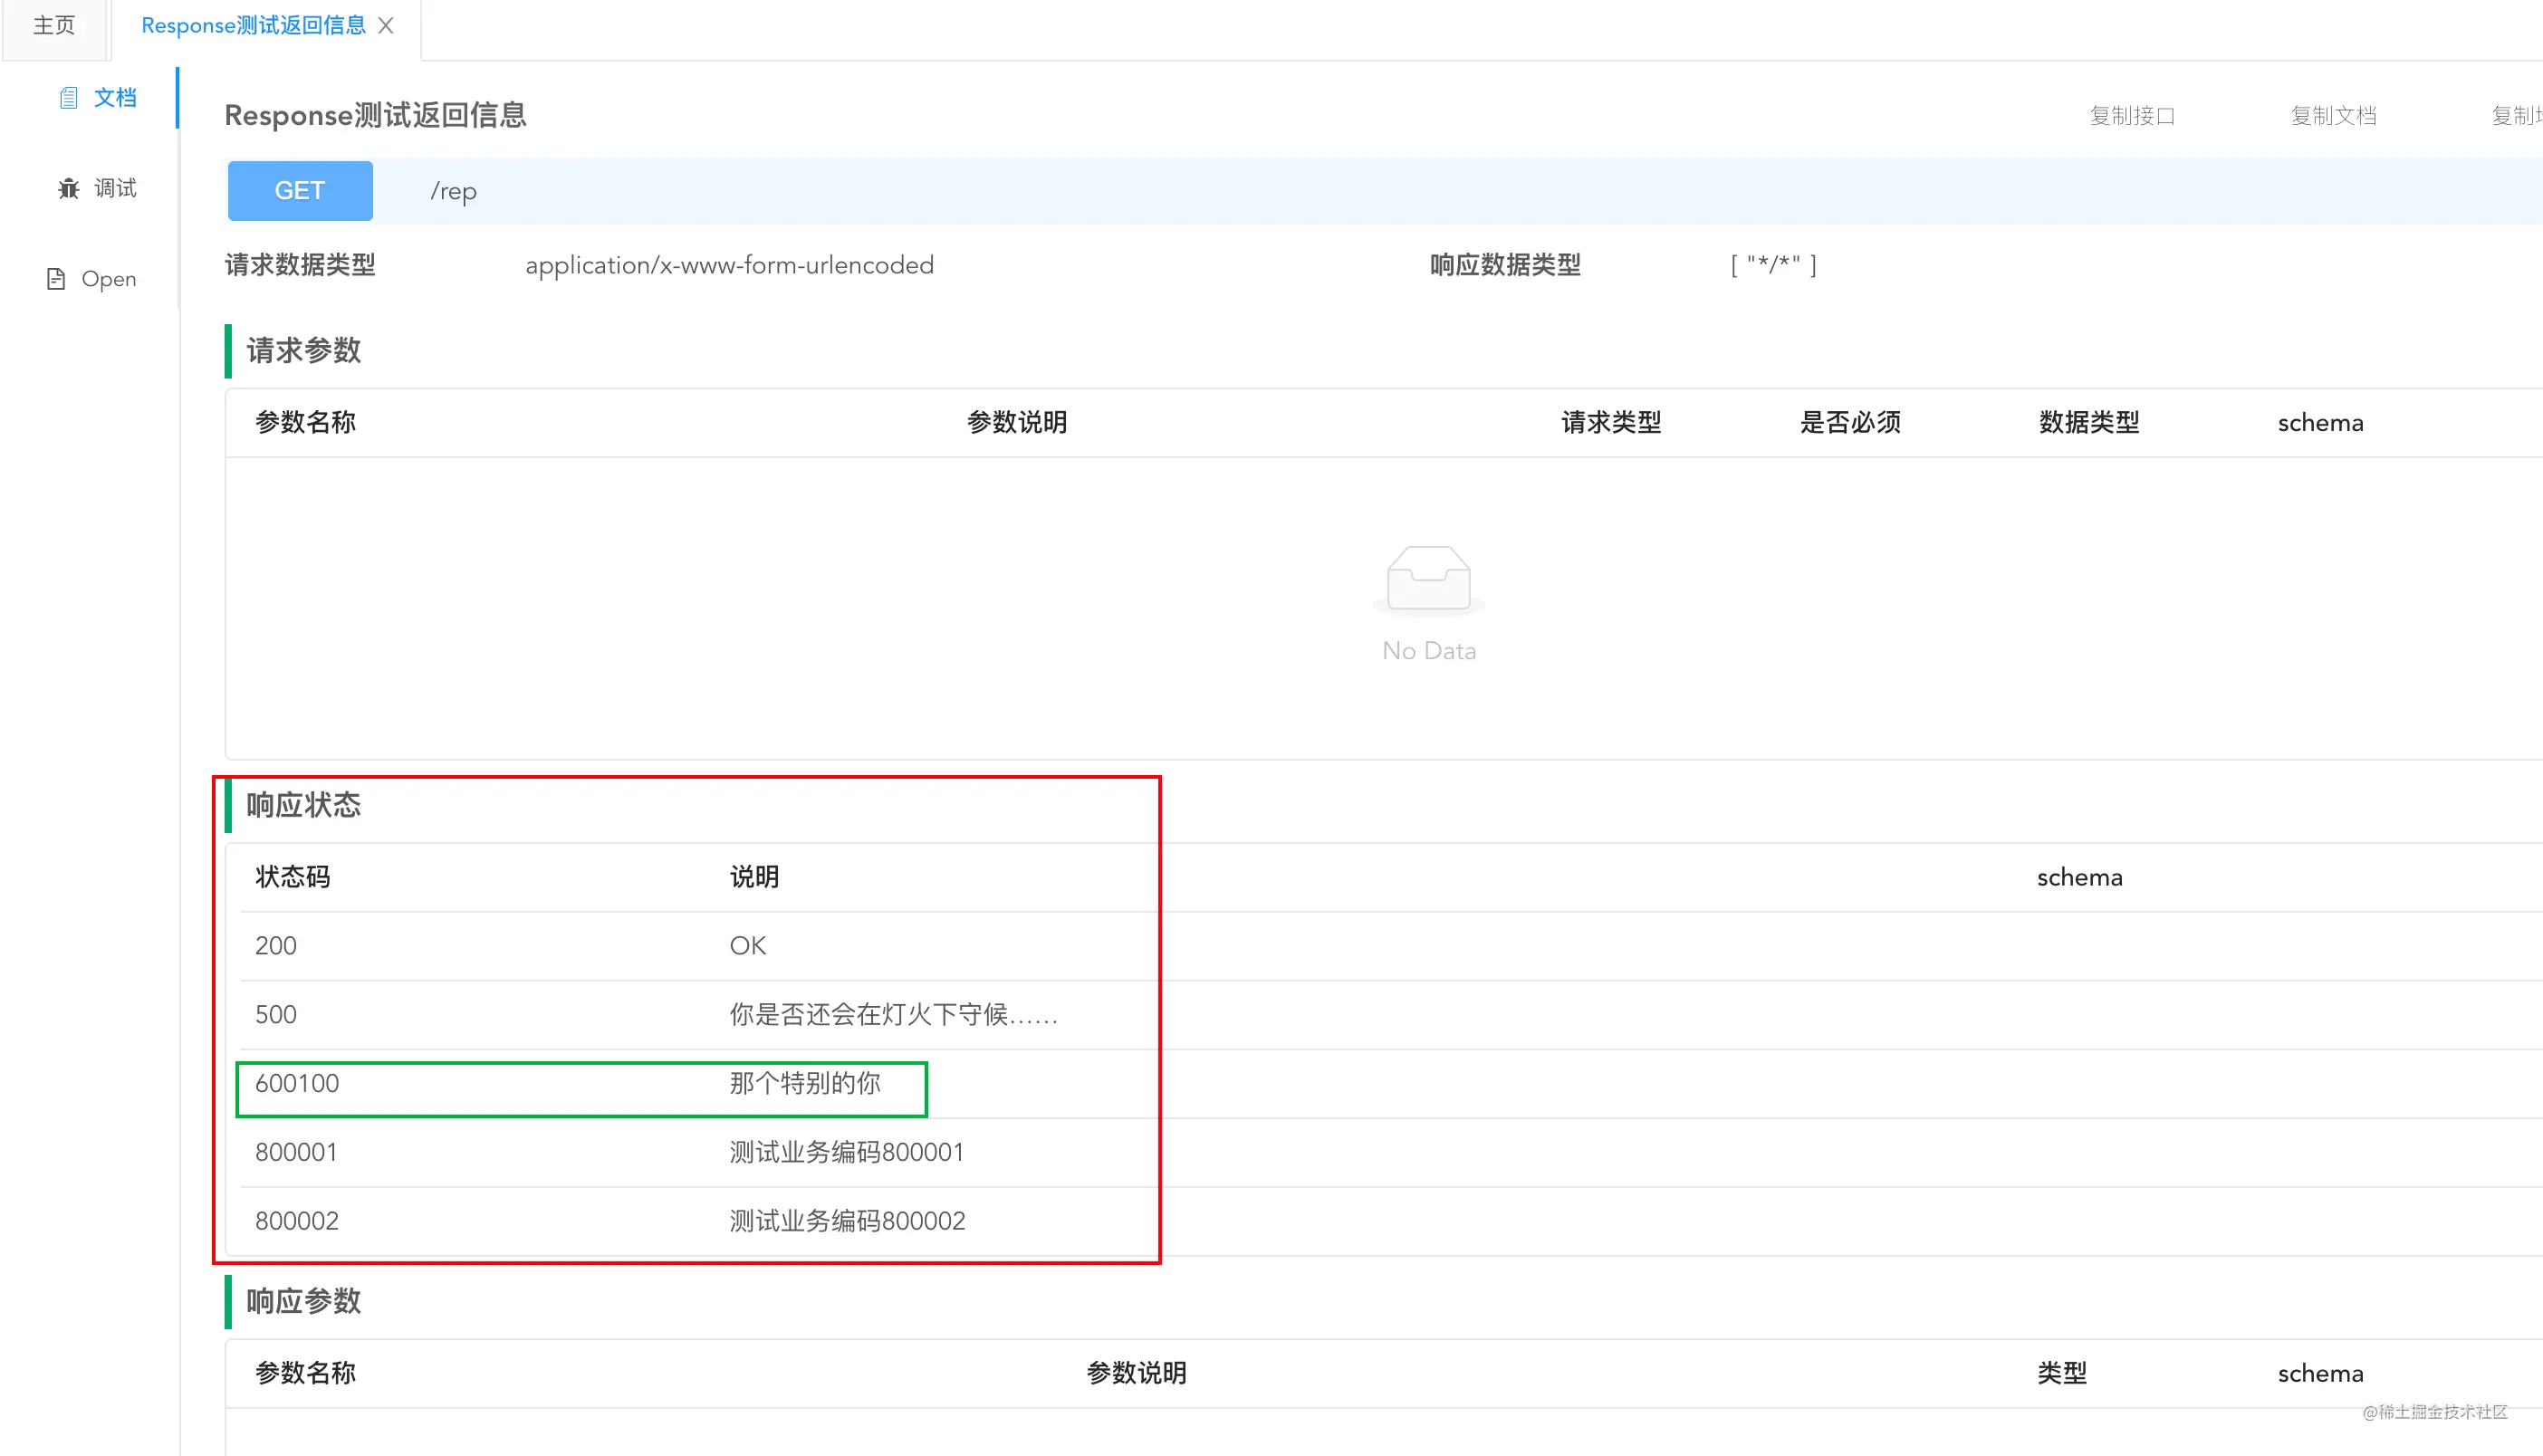Screen dimensions: 2543x1456
Task: Click 那个特别的你 description cell
Action: click(805, 1083)
